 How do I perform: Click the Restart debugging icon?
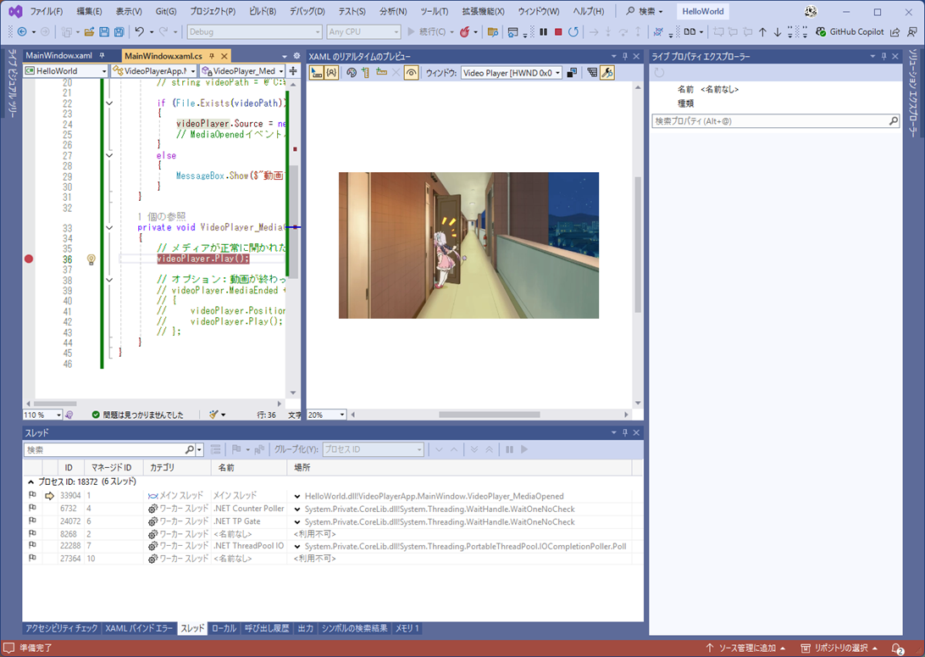pos(573,32)
